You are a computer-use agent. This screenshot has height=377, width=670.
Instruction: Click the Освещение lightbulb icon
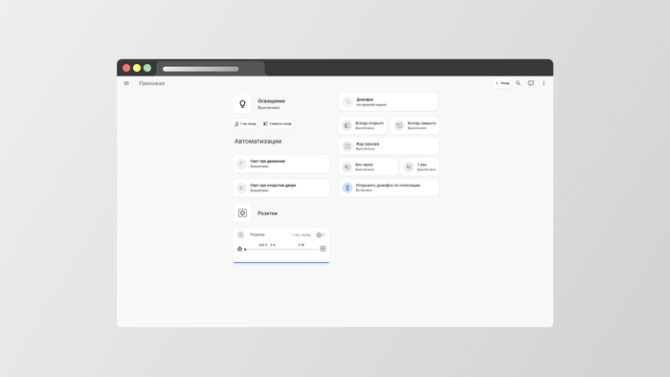(x=242, y=103)
